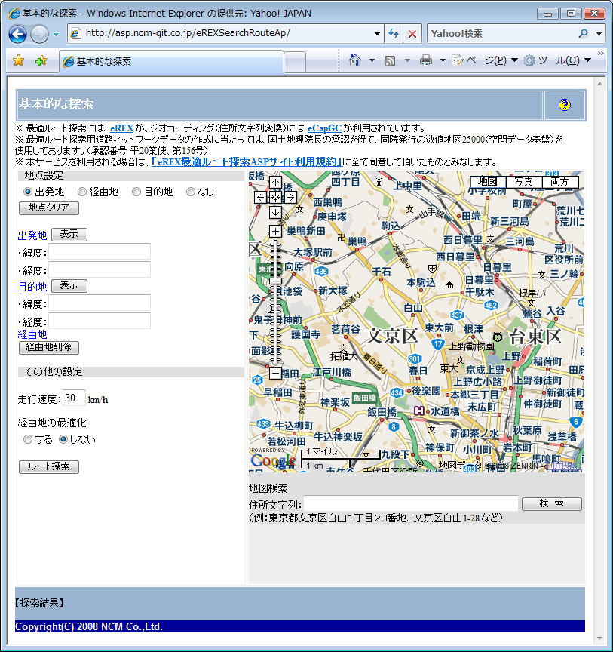Image resolution: width=613 pixels, height=652 pixels.
Task: Zoom out with the map minus button
Action: (x=275, y=373)
